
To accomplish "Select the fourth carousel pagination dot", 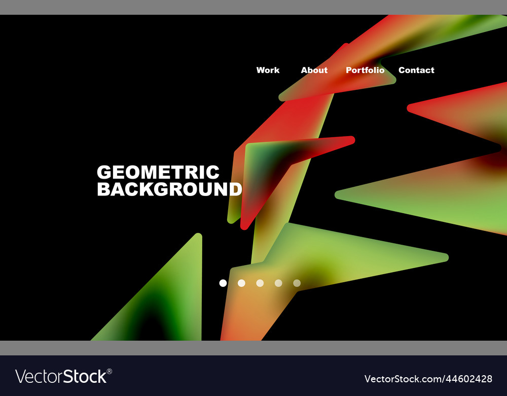I will tap(278, 283).
